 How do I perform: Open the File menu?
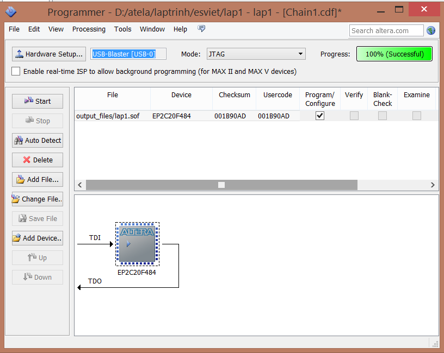(14, 29)
